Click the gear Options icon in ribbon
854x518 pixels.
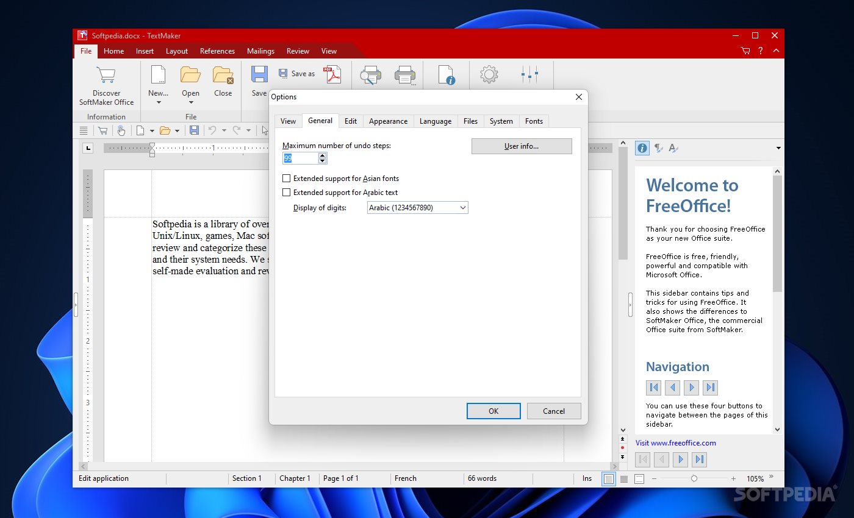(x=489, y=75)
